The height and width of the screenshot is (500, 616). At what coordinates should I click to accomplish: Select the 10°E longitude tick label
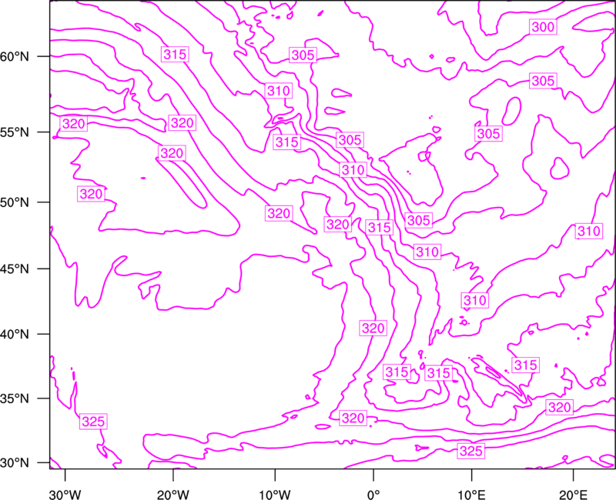471,495
